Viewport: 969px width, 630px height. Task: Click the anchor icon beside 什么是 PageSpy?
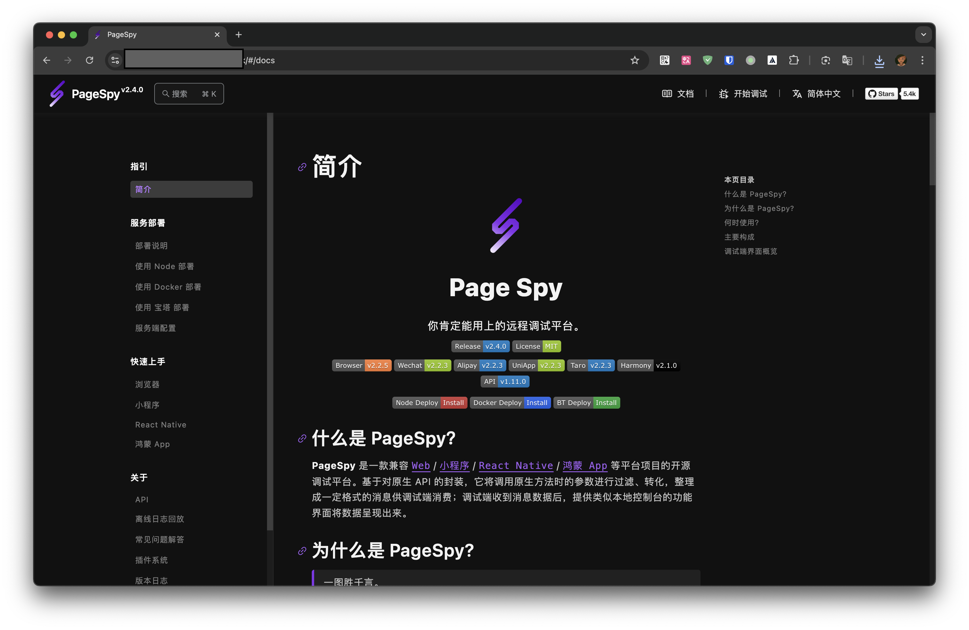point(302,439)
